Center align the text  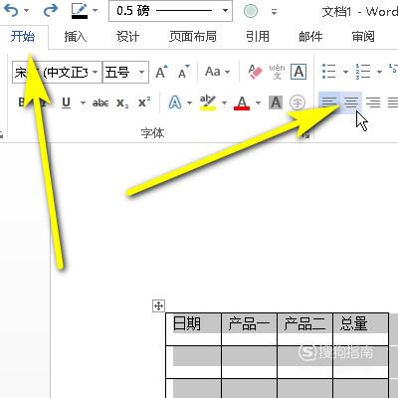(x=351, y=102)
